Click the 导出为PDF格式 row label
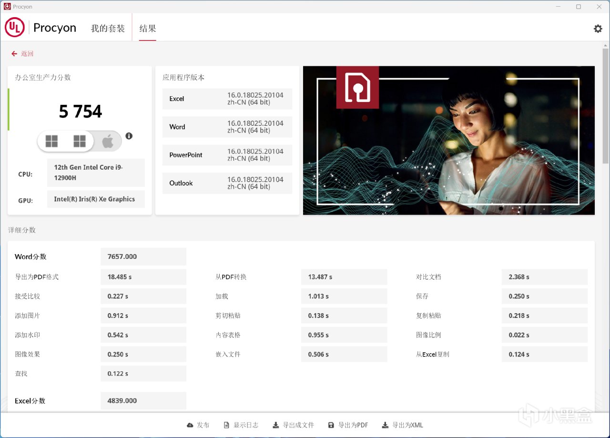610x438 pixels. pos(37,277)
